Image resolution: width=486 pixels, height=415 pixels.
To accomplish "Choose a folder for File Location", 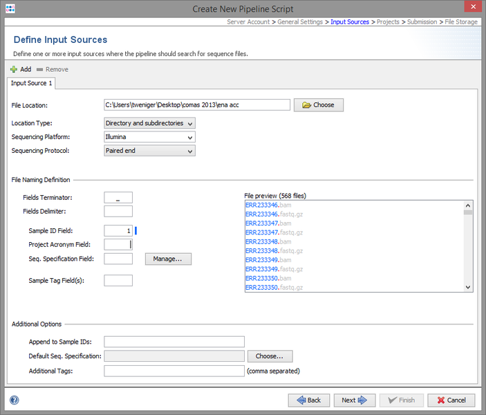I will coord(318,105).
